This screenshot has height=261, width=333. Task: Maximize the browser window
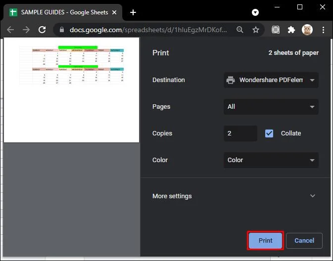coord(300,7)
